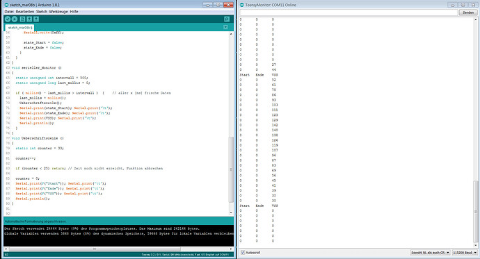480x259 pixels.
Task: Click the Verify sketch checkmark icon
Action: [x=8, y=19]
